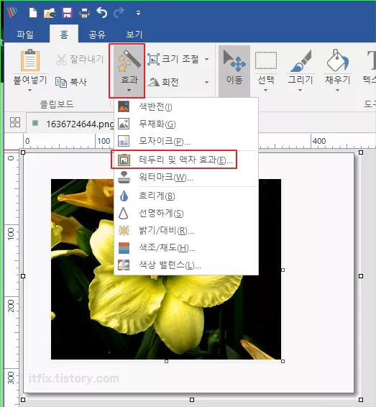Click the 회전 button
The height and width of the screenshot is (407, 376).
pyautogui.click(x=163, y=82)
